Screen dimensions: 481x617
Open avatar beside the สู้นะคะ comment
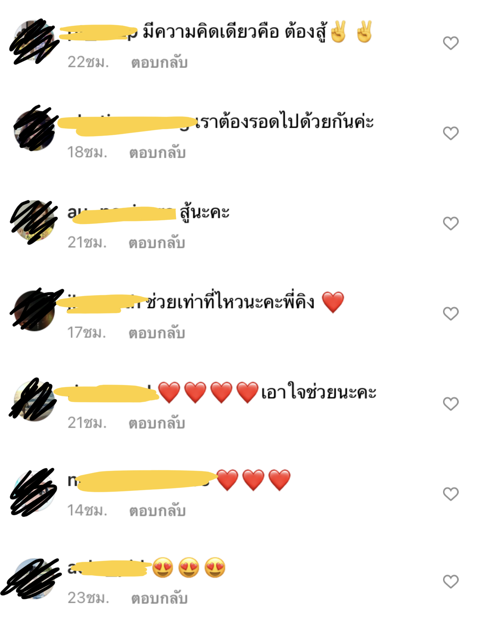pyautogui.click(x=34, y=220)
